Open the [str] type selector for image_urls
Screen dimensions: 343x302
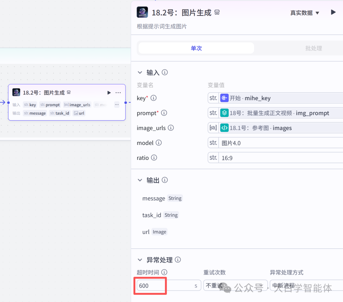(x=213, y=128)
